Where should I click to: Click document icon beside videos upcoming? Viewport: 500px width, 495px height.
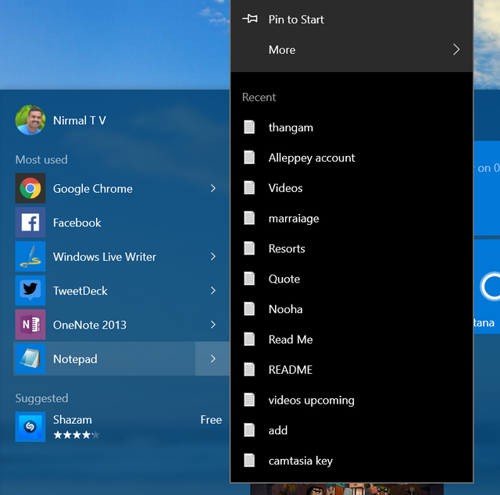249,400
